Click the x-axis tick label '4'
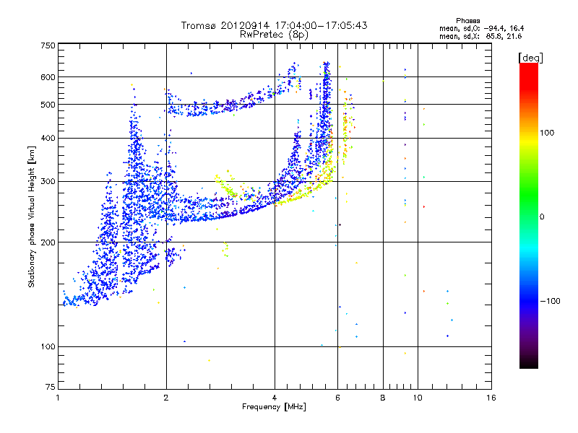 tap(275, 398)
